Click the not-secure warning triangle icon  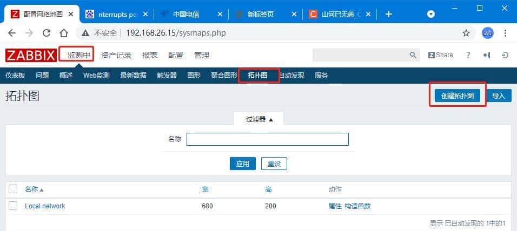86,33
